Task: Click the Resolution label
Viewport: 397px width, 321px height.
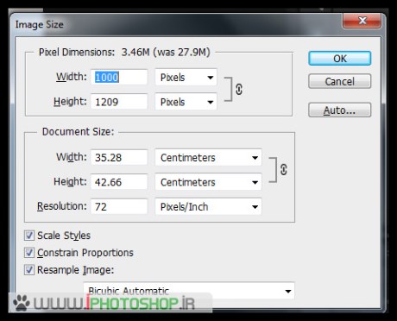Action: (62, 206)
